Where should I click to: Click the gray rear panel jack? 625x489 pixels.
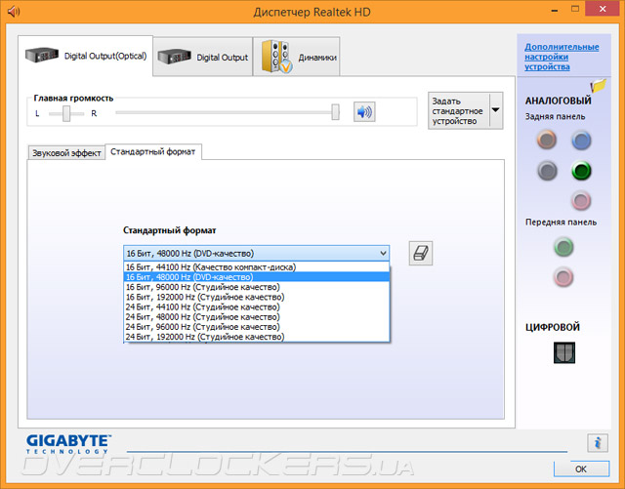coord(547,171)
